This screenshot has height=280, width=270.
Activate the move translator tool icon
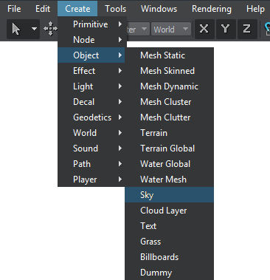[x=50, y=29]
